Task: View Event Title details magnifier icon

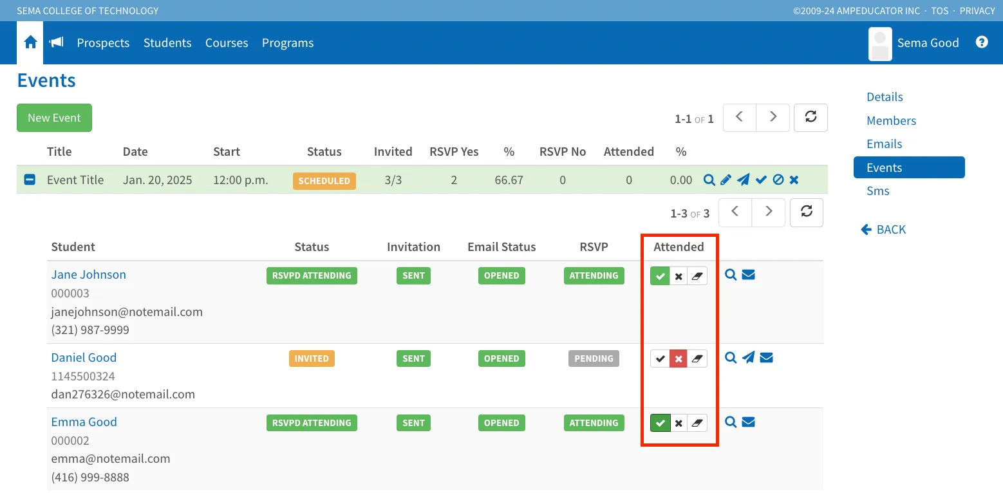Action: coord(709,180)
